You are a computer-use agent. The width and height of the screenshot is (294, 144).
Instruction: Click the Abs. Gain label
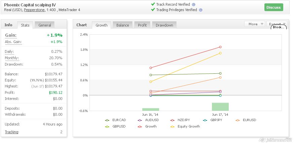(x=13, y=42)
